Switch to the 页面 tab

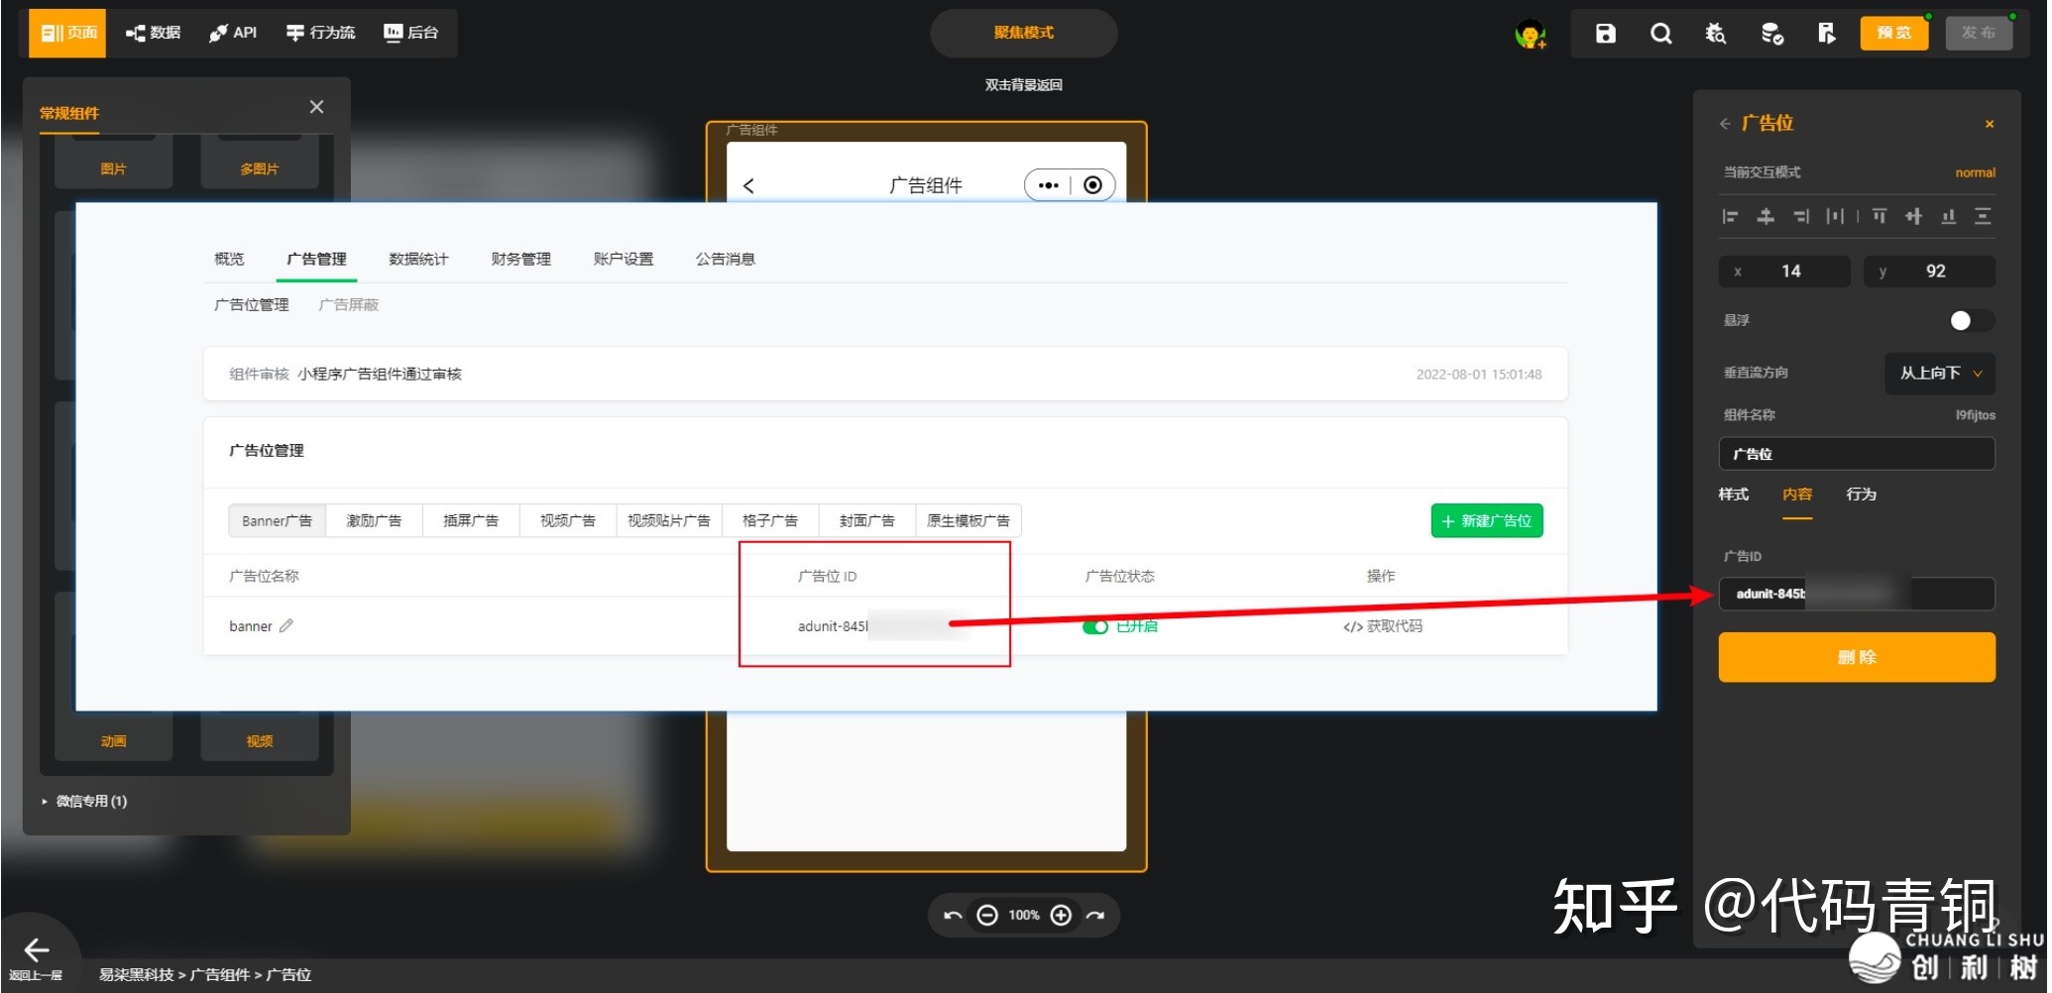[x=68, y=34]
